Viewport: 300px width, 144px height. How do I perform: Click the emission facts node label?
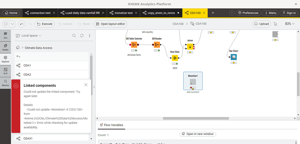134,55
